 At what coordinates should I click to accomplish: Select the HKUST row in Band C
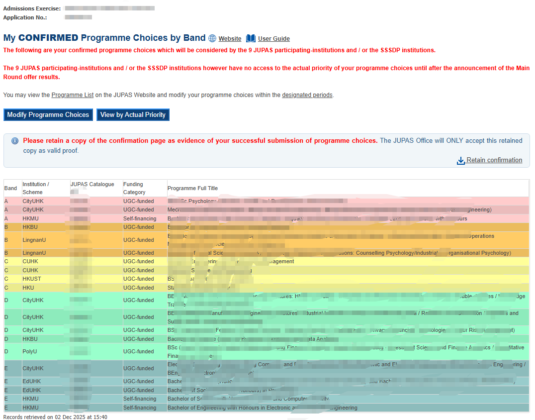click(32, 279)
